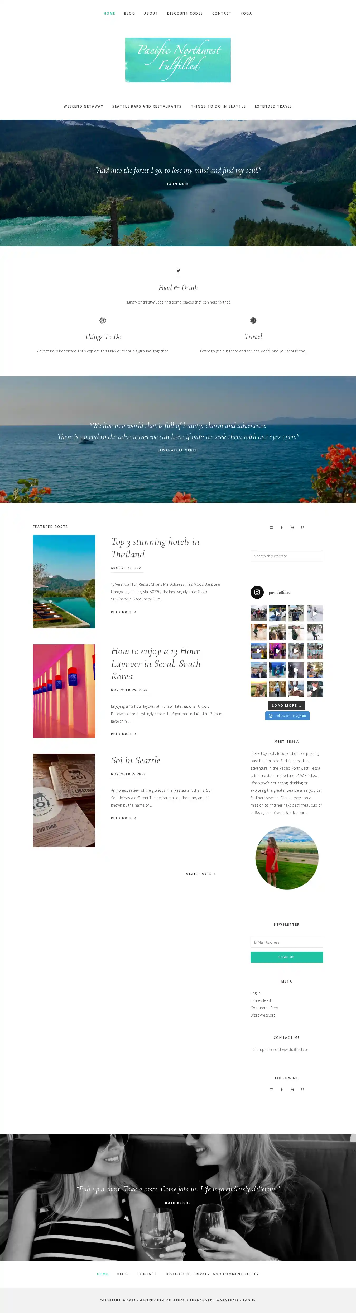Screen dimensions: 356x1313
Task: Go to Older Posts
Action: 201,874
